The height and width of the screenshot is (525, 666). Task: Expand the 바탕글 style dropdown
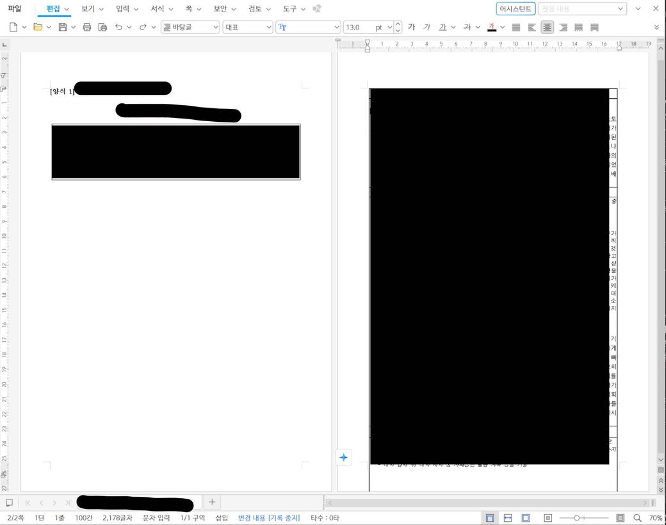click(x=215, y=27)
